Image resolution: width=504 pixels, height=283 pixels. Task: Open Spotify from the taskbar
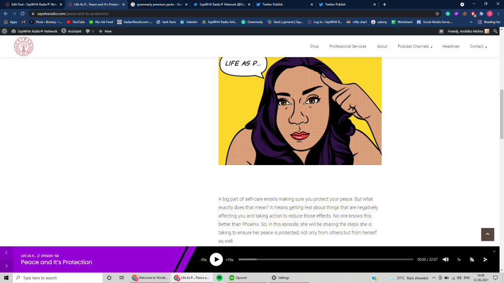click(x=219, y=278)
